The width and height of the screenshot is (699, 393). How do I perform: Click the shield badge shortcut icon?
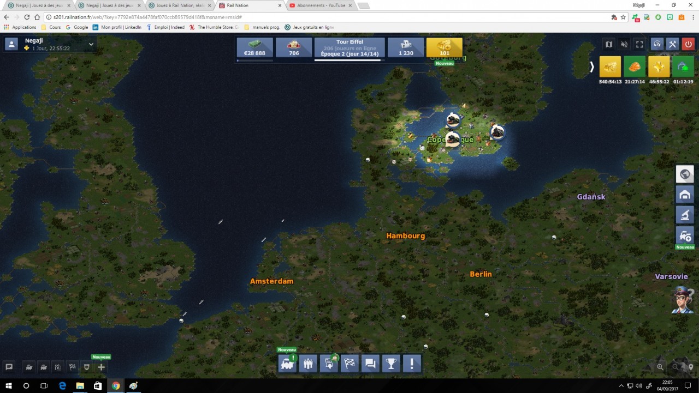coord(86,367)
